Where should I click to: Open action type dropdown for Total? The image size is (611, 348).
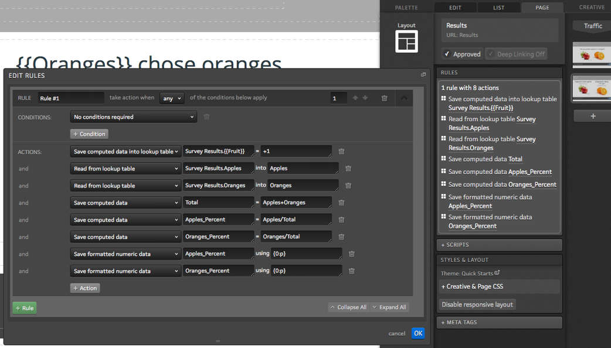coord(125,203)
